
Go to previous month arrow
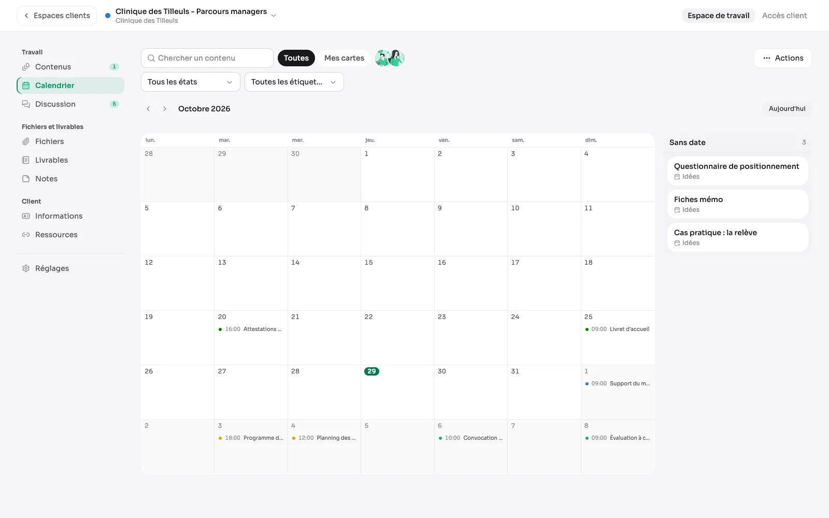(x=148, y=109)
